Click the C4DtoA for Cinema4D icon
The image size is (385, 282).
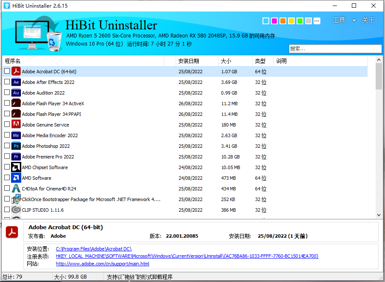coord(16,188)
